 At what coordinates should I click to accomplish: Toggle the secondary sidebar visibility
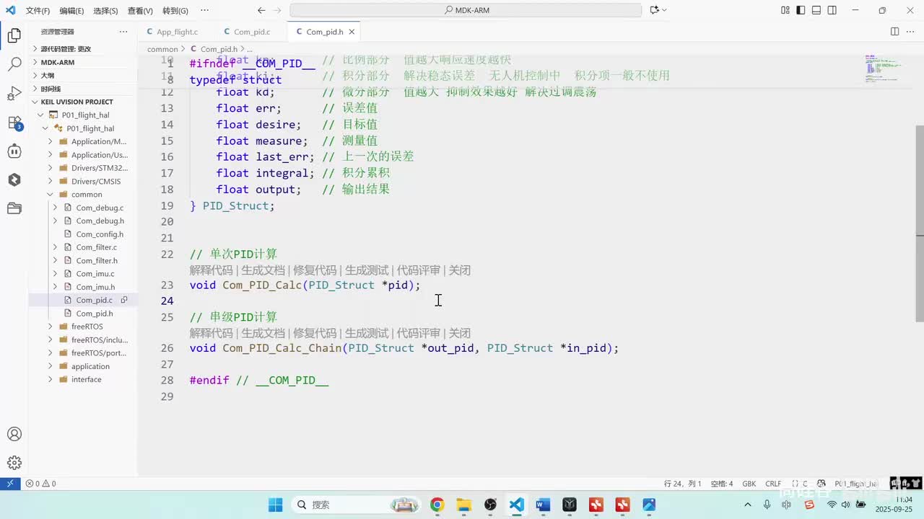coord(832,10)
